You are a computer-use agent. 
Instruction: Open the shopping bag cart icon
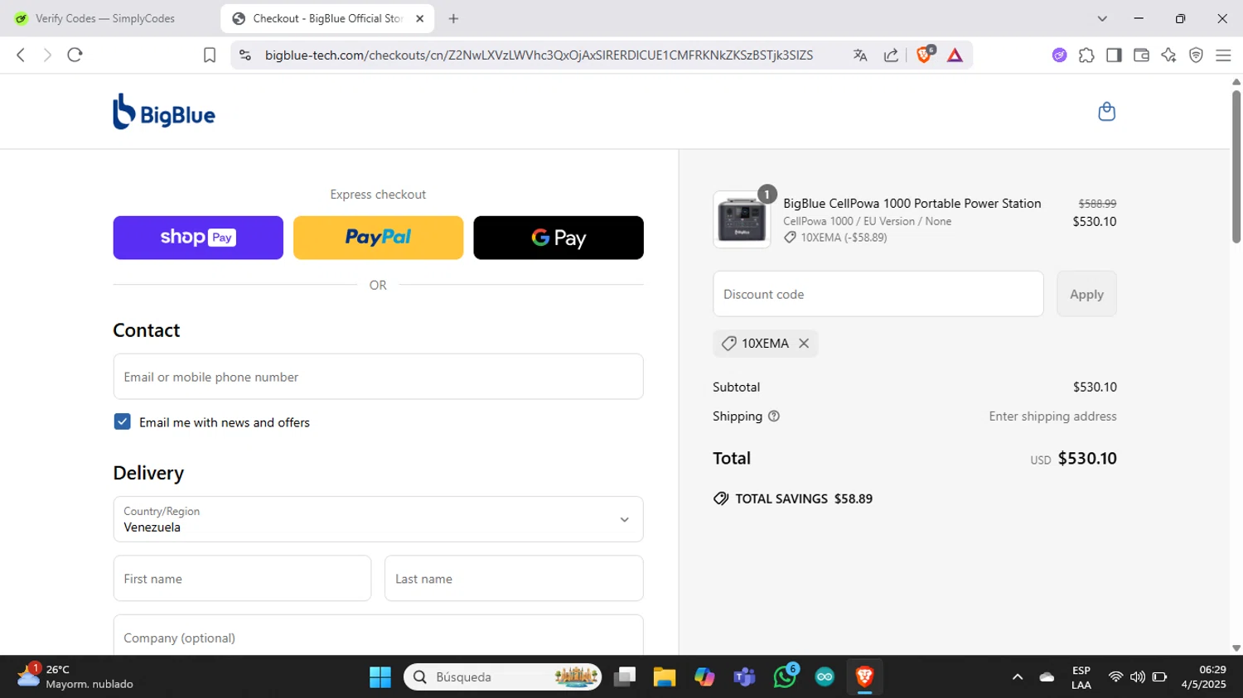(1106, 112)
